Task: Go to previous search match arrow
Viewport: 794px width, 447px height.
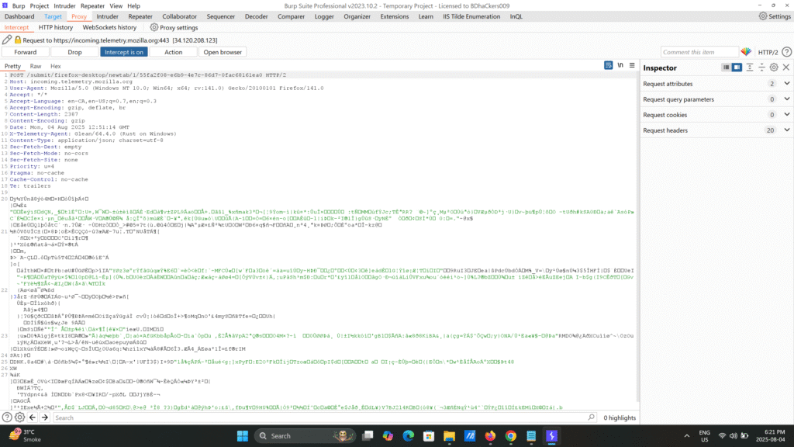Action: 33,417
